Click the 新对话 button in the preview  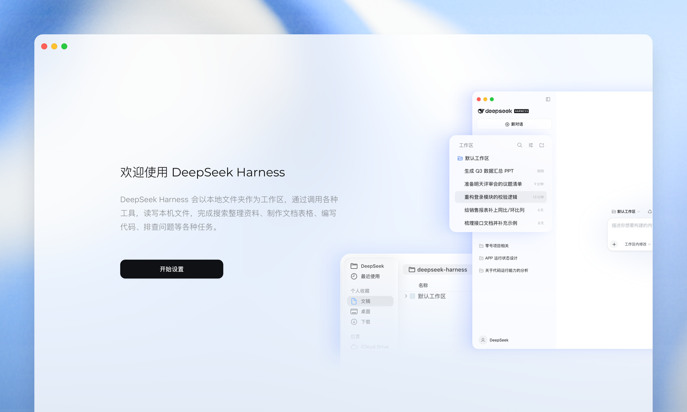(514, 124)
